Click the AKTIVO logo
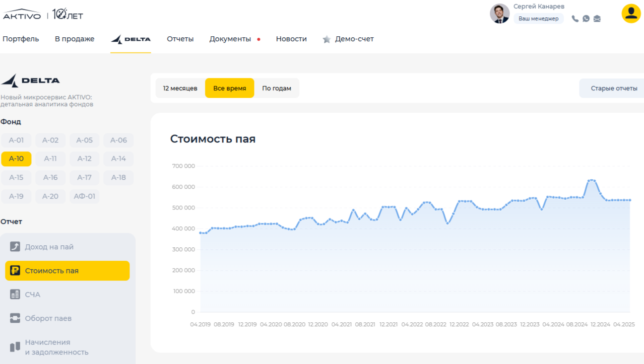This screenshot has width=644, height=364. click(x=22, y=14)
